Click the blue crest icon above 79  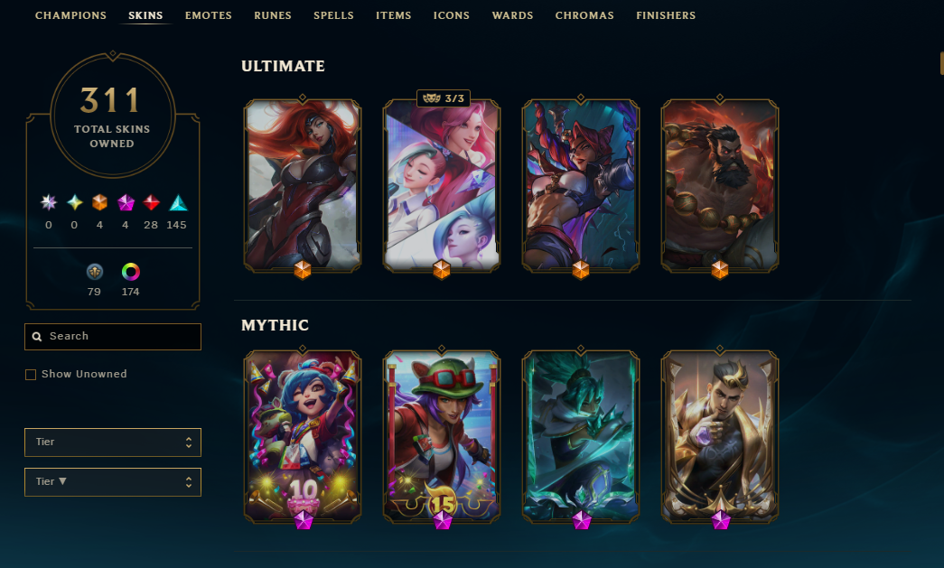(x=95, y=272)
